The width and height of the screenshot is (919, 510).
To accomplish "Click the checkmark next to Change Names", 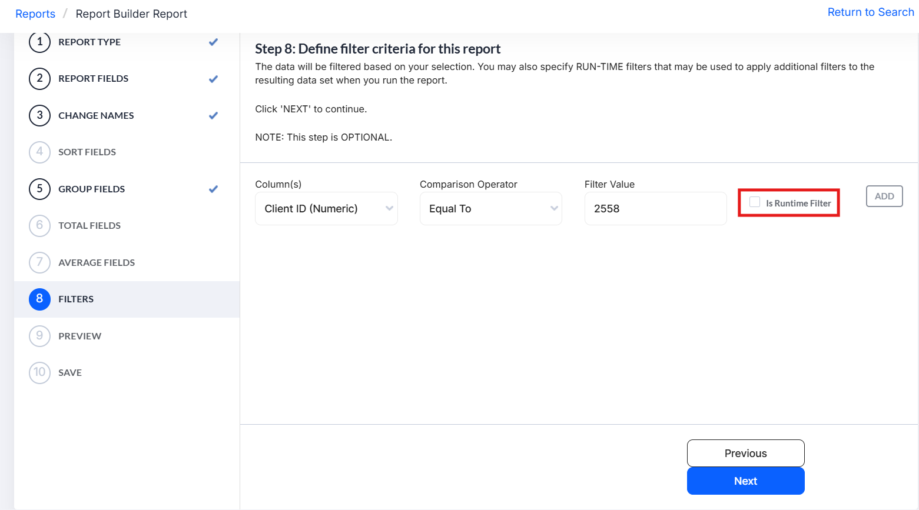I will 213,115.
